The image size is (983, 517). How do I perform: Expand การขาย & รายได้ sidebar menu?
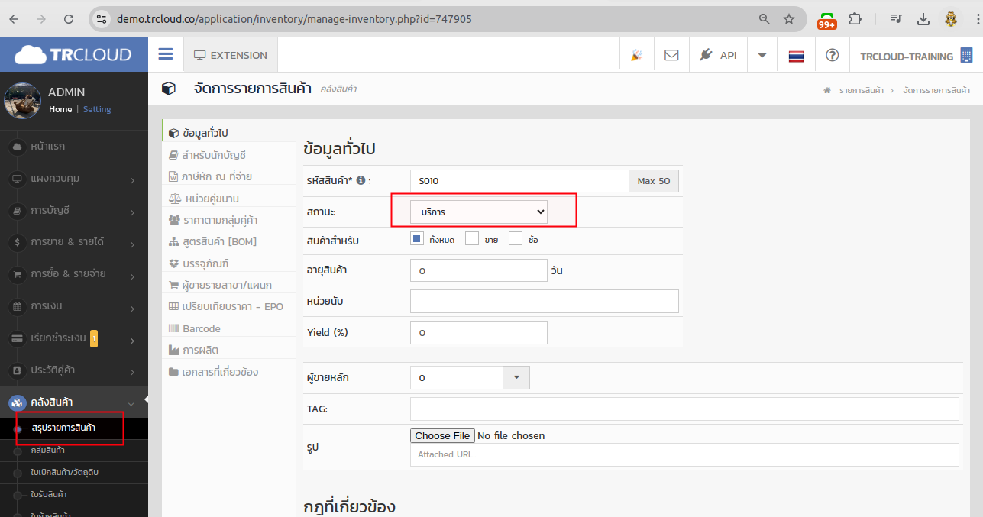pos(74,243)
